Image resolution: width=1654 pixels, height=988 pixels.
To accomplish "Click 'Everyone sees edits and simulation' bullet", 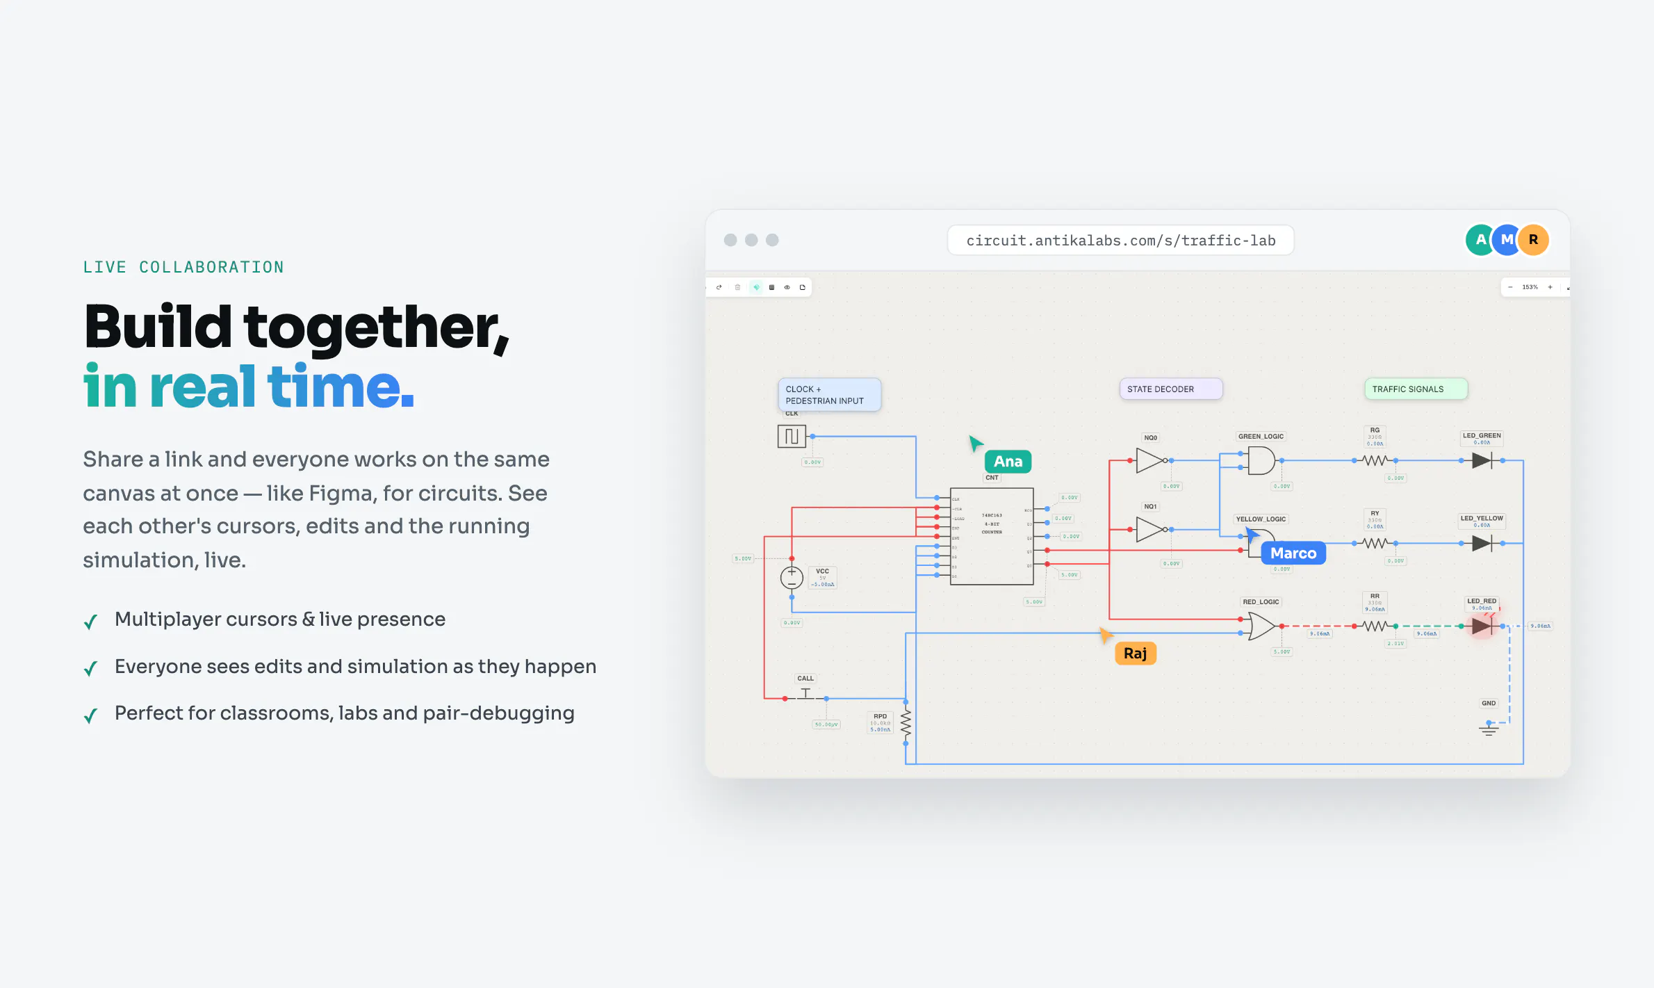I will (355, 666).
